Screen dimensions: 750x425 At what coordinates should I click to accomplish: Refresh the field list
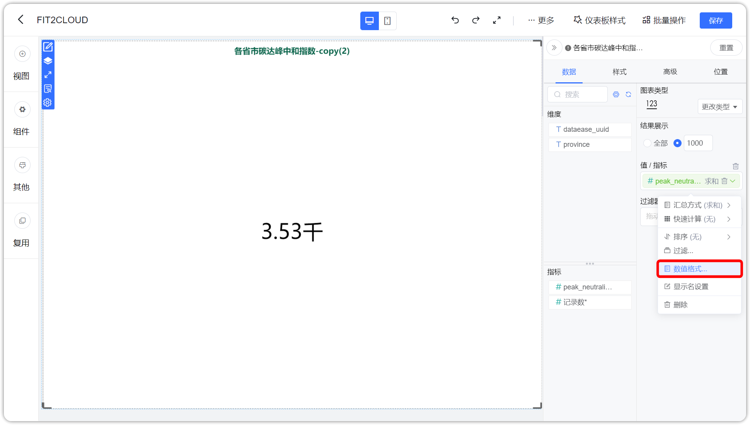pyautogui.click(x=629, y=94)
